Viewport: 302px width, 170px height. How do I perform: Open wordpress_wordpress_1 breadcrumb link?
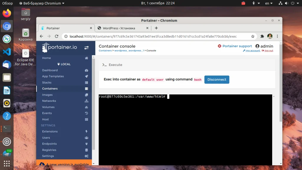(129, 50)
